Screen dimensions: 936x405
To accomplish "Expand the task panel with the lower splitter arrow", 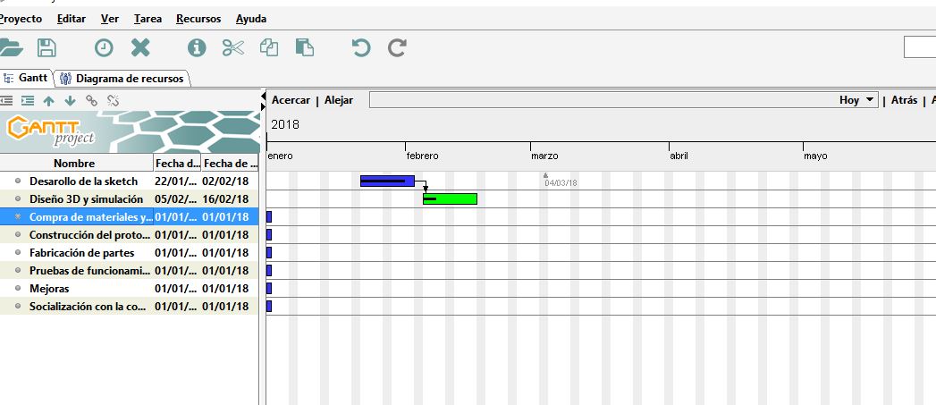I will [x=263, y=106].
